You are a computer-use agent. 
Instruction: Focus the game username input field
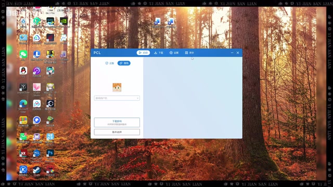click(x=117, y=98)
